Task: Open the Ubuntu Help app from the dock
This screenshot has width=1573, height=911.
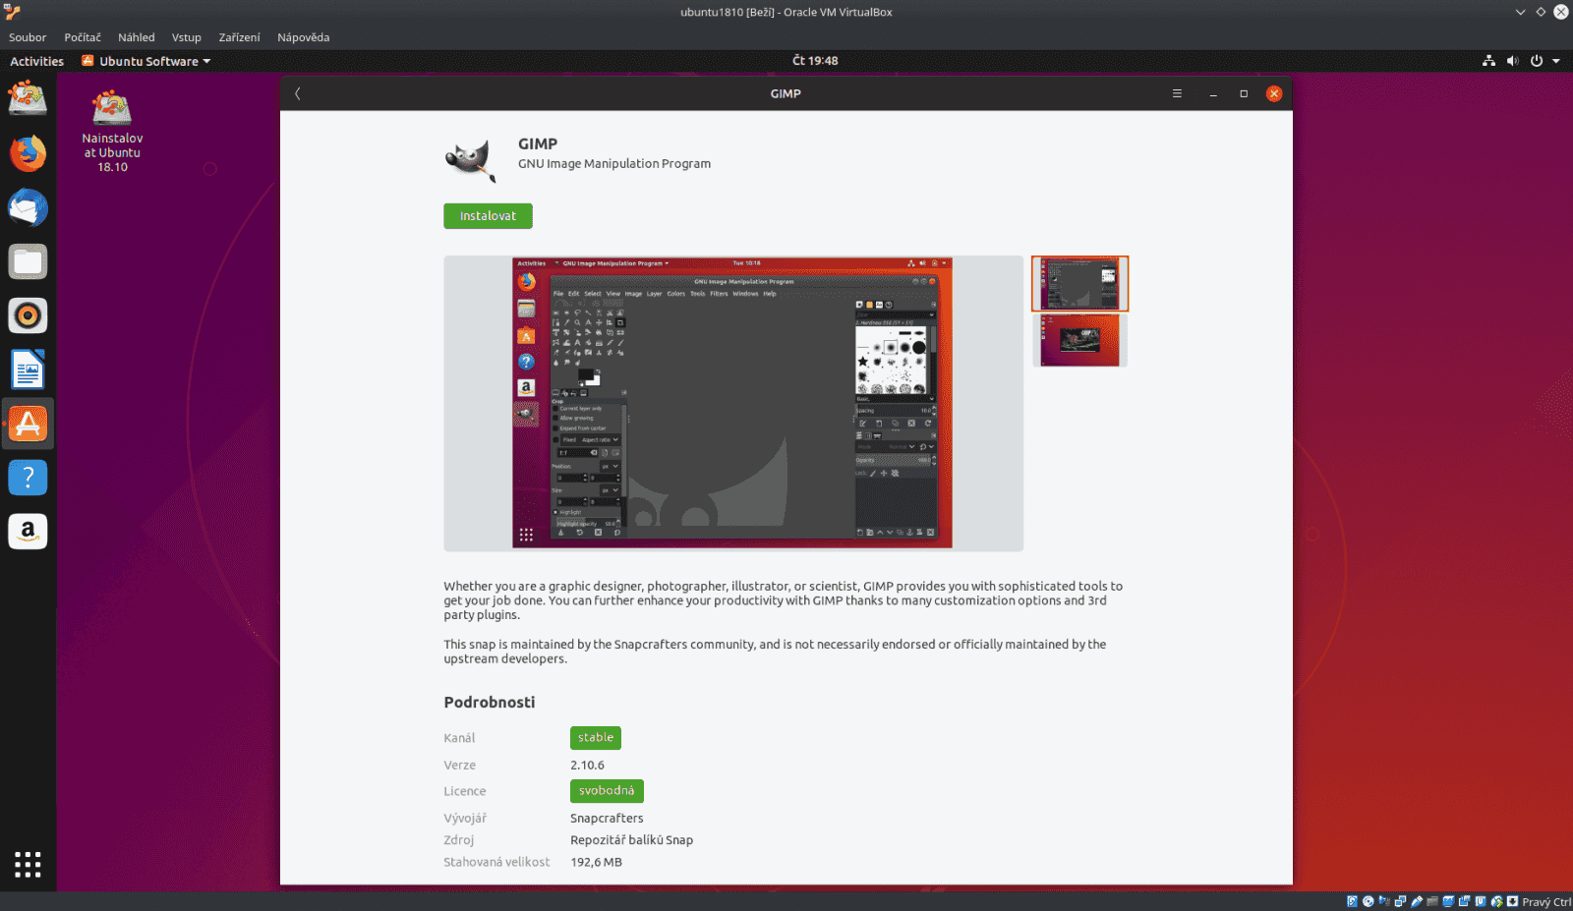Action: click(28, 478)
